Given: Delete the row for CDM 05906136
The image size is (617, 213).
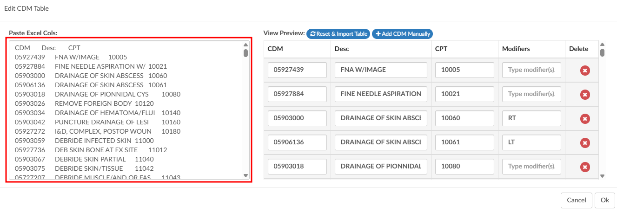Looking at the screenshot, I should [585, 143].
